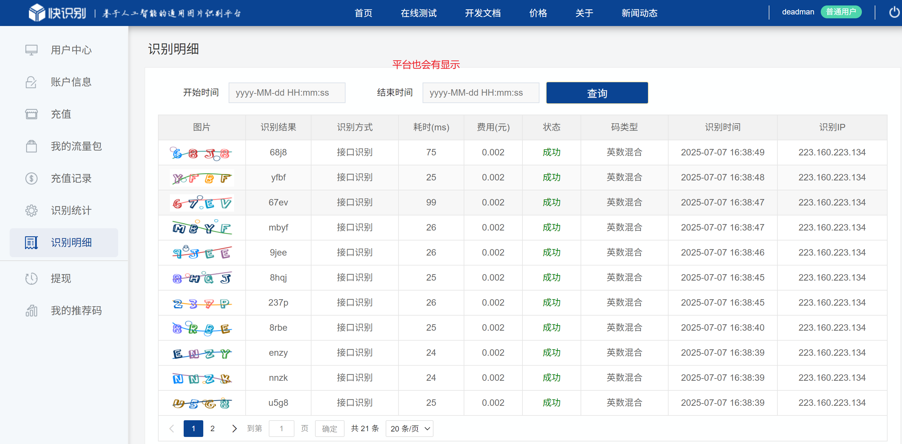This screenshot has height=444, width=902.
Task: Go to next page with right chevron
Action: click(x=234, y=429)
